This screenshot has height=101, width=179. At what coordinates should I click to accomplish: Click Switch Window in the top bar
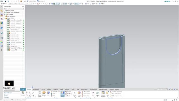(32, 1)
